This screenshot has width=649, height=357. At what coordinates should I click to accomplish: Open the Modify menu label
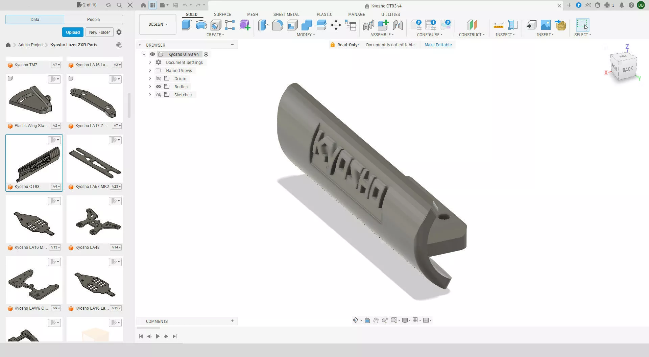point(306,34)
